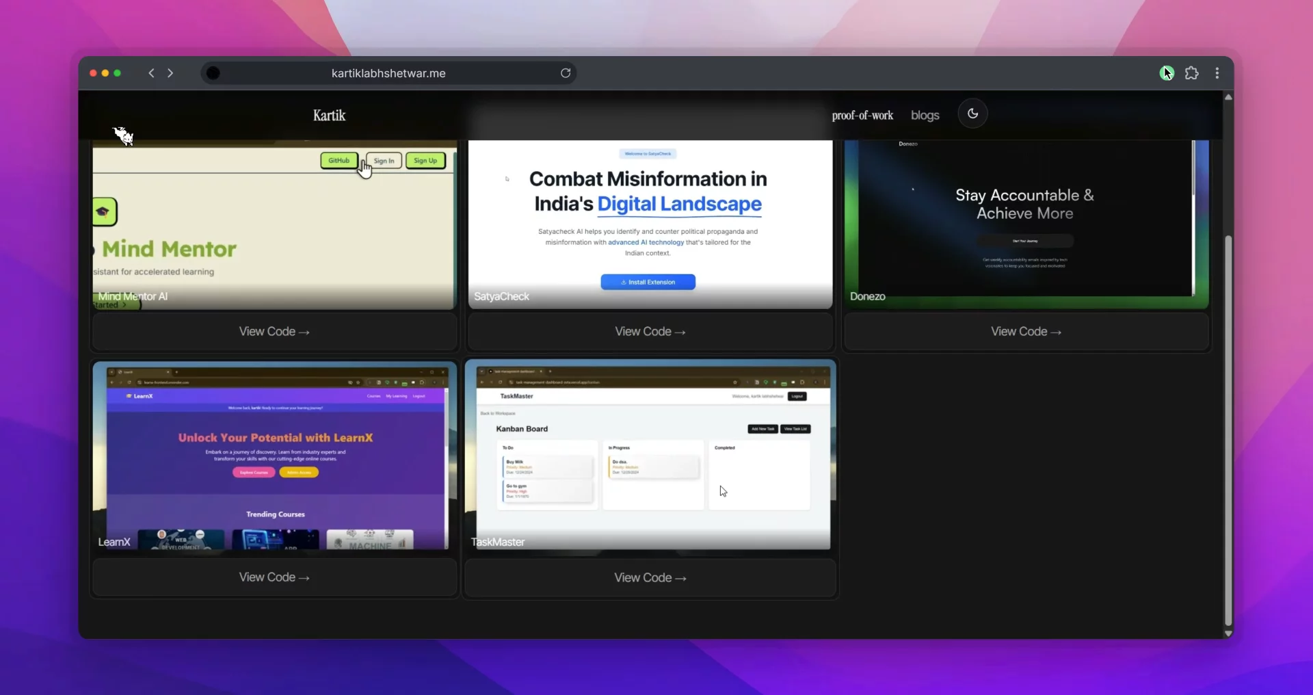View Code for the LearnX project
Image resolution: width=1313 pixels, height=695 pixels.
[x=274, y=577]
